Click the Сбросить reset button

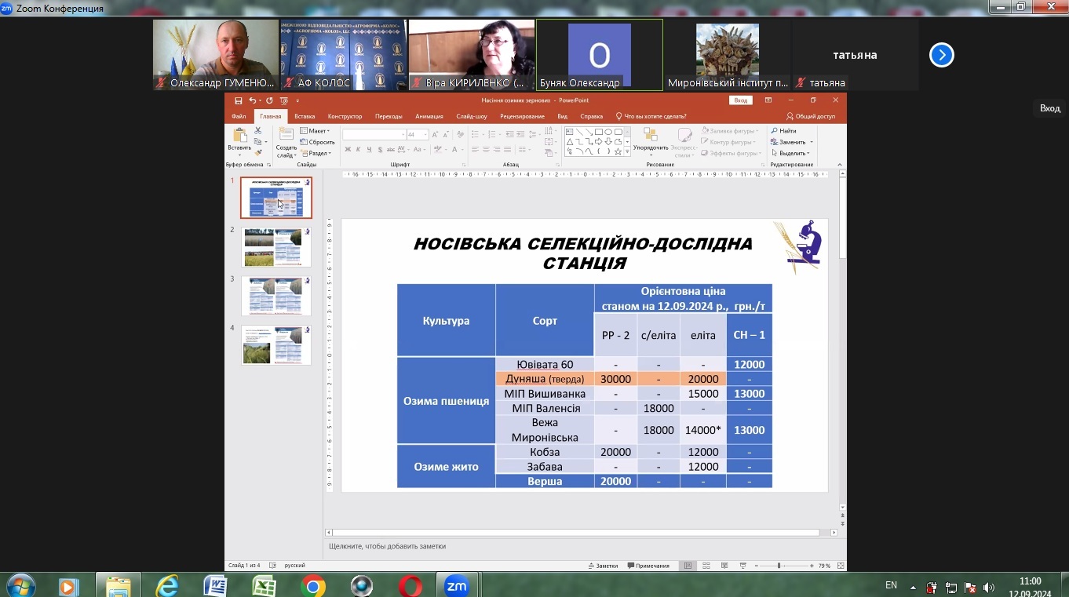[317, 142]
